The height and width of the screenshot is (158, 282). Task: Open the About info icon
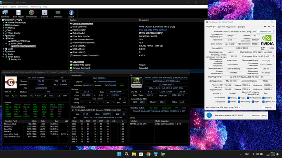tap(71, 14)
